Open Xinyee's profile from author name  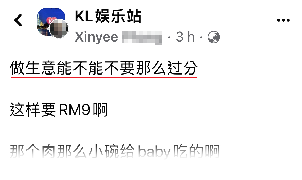coord(96,37)
